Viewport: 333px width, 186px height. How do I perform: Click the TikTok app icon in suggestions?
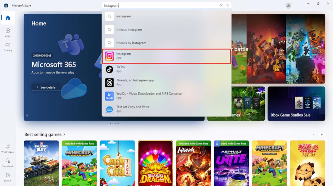(109, 69)
